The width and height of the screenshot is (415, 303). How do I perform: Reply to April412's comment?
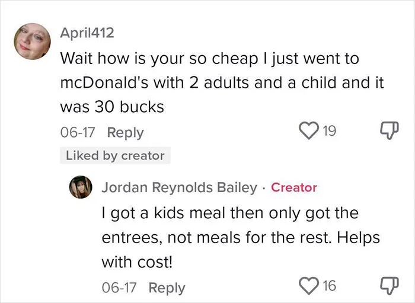tap(126, 132)
